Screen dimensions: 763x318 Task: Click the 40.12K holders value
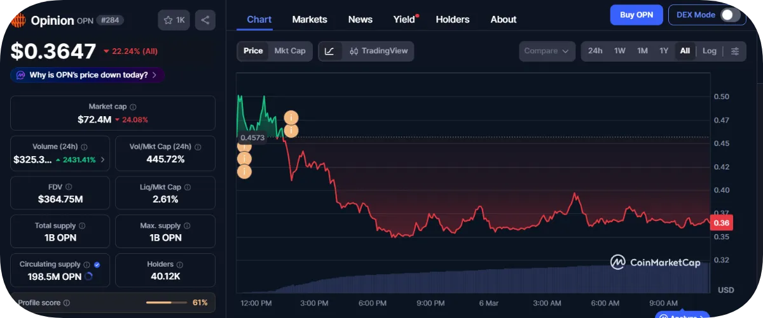pos(165,277)
